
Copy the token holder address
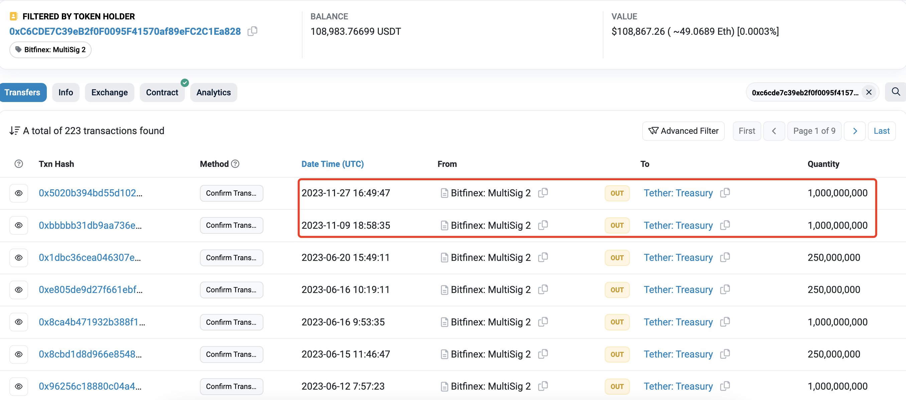tap(252, 31)
